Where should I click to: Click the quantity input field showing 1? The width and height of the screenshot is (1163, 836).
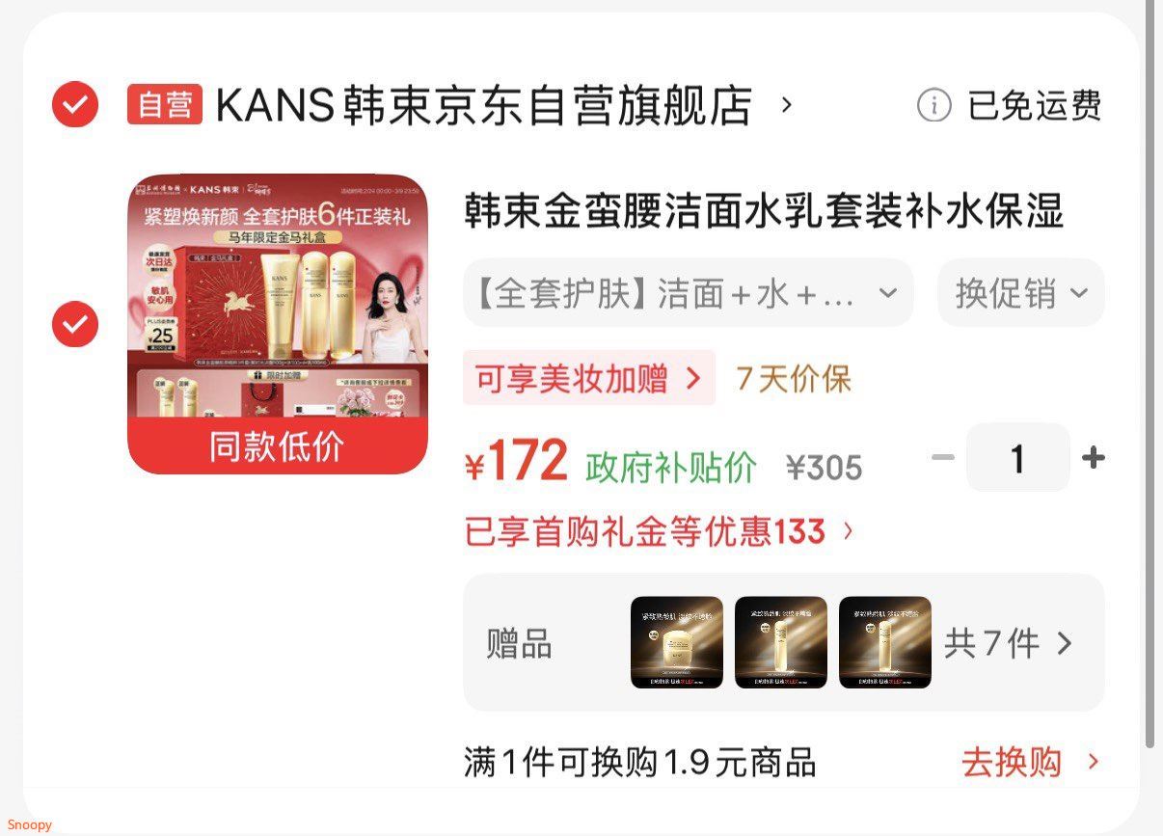click(1018, 458)
